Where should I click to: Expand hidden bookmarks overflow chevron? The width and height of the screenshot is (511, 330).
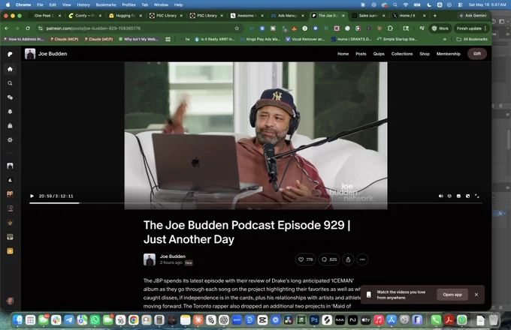(x=445, y=39)
